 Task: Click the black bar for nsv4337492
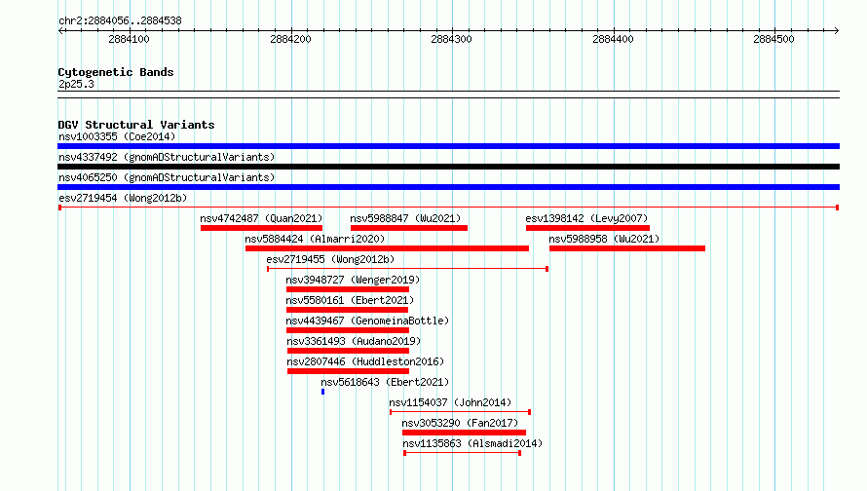[x=448, y=167]
